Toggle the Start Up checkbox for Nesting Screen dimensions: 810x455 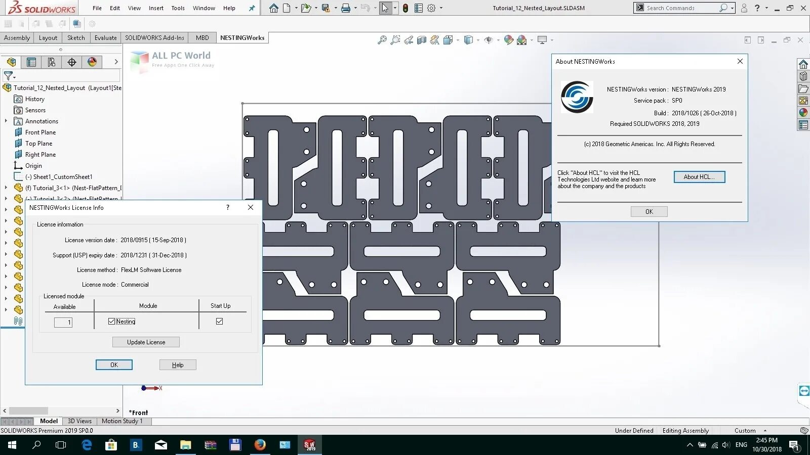(219, 321)
